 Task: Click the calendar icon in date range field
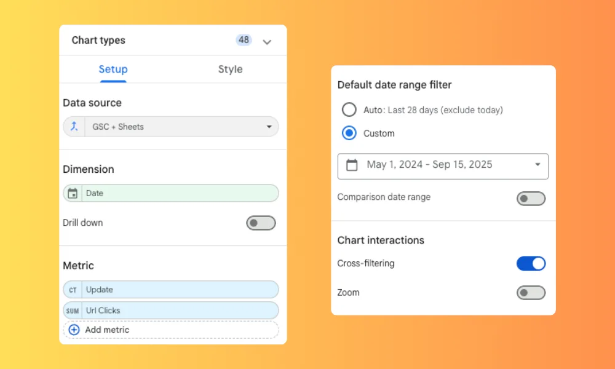pyautogui.click(x=352, y=165)
